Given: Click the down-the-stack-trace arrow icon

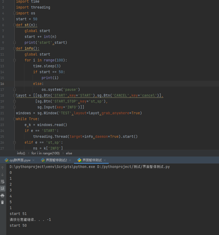Looking at the screenshot, I should tap(2, 175).
